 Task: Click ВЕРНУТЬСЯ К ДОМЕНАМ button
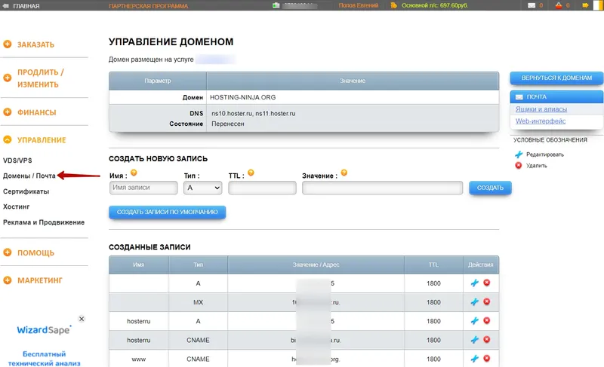tap(556, 78)
